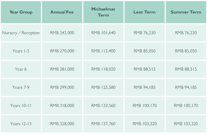Click the RMB 299,000 annual fee cell
The image size is (207, 134).
click(62, 87)
